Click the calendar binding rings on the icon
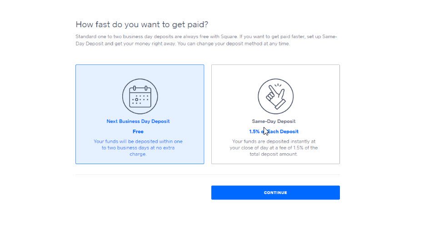This screenshot has height=238, width=424. pos(140,88)
